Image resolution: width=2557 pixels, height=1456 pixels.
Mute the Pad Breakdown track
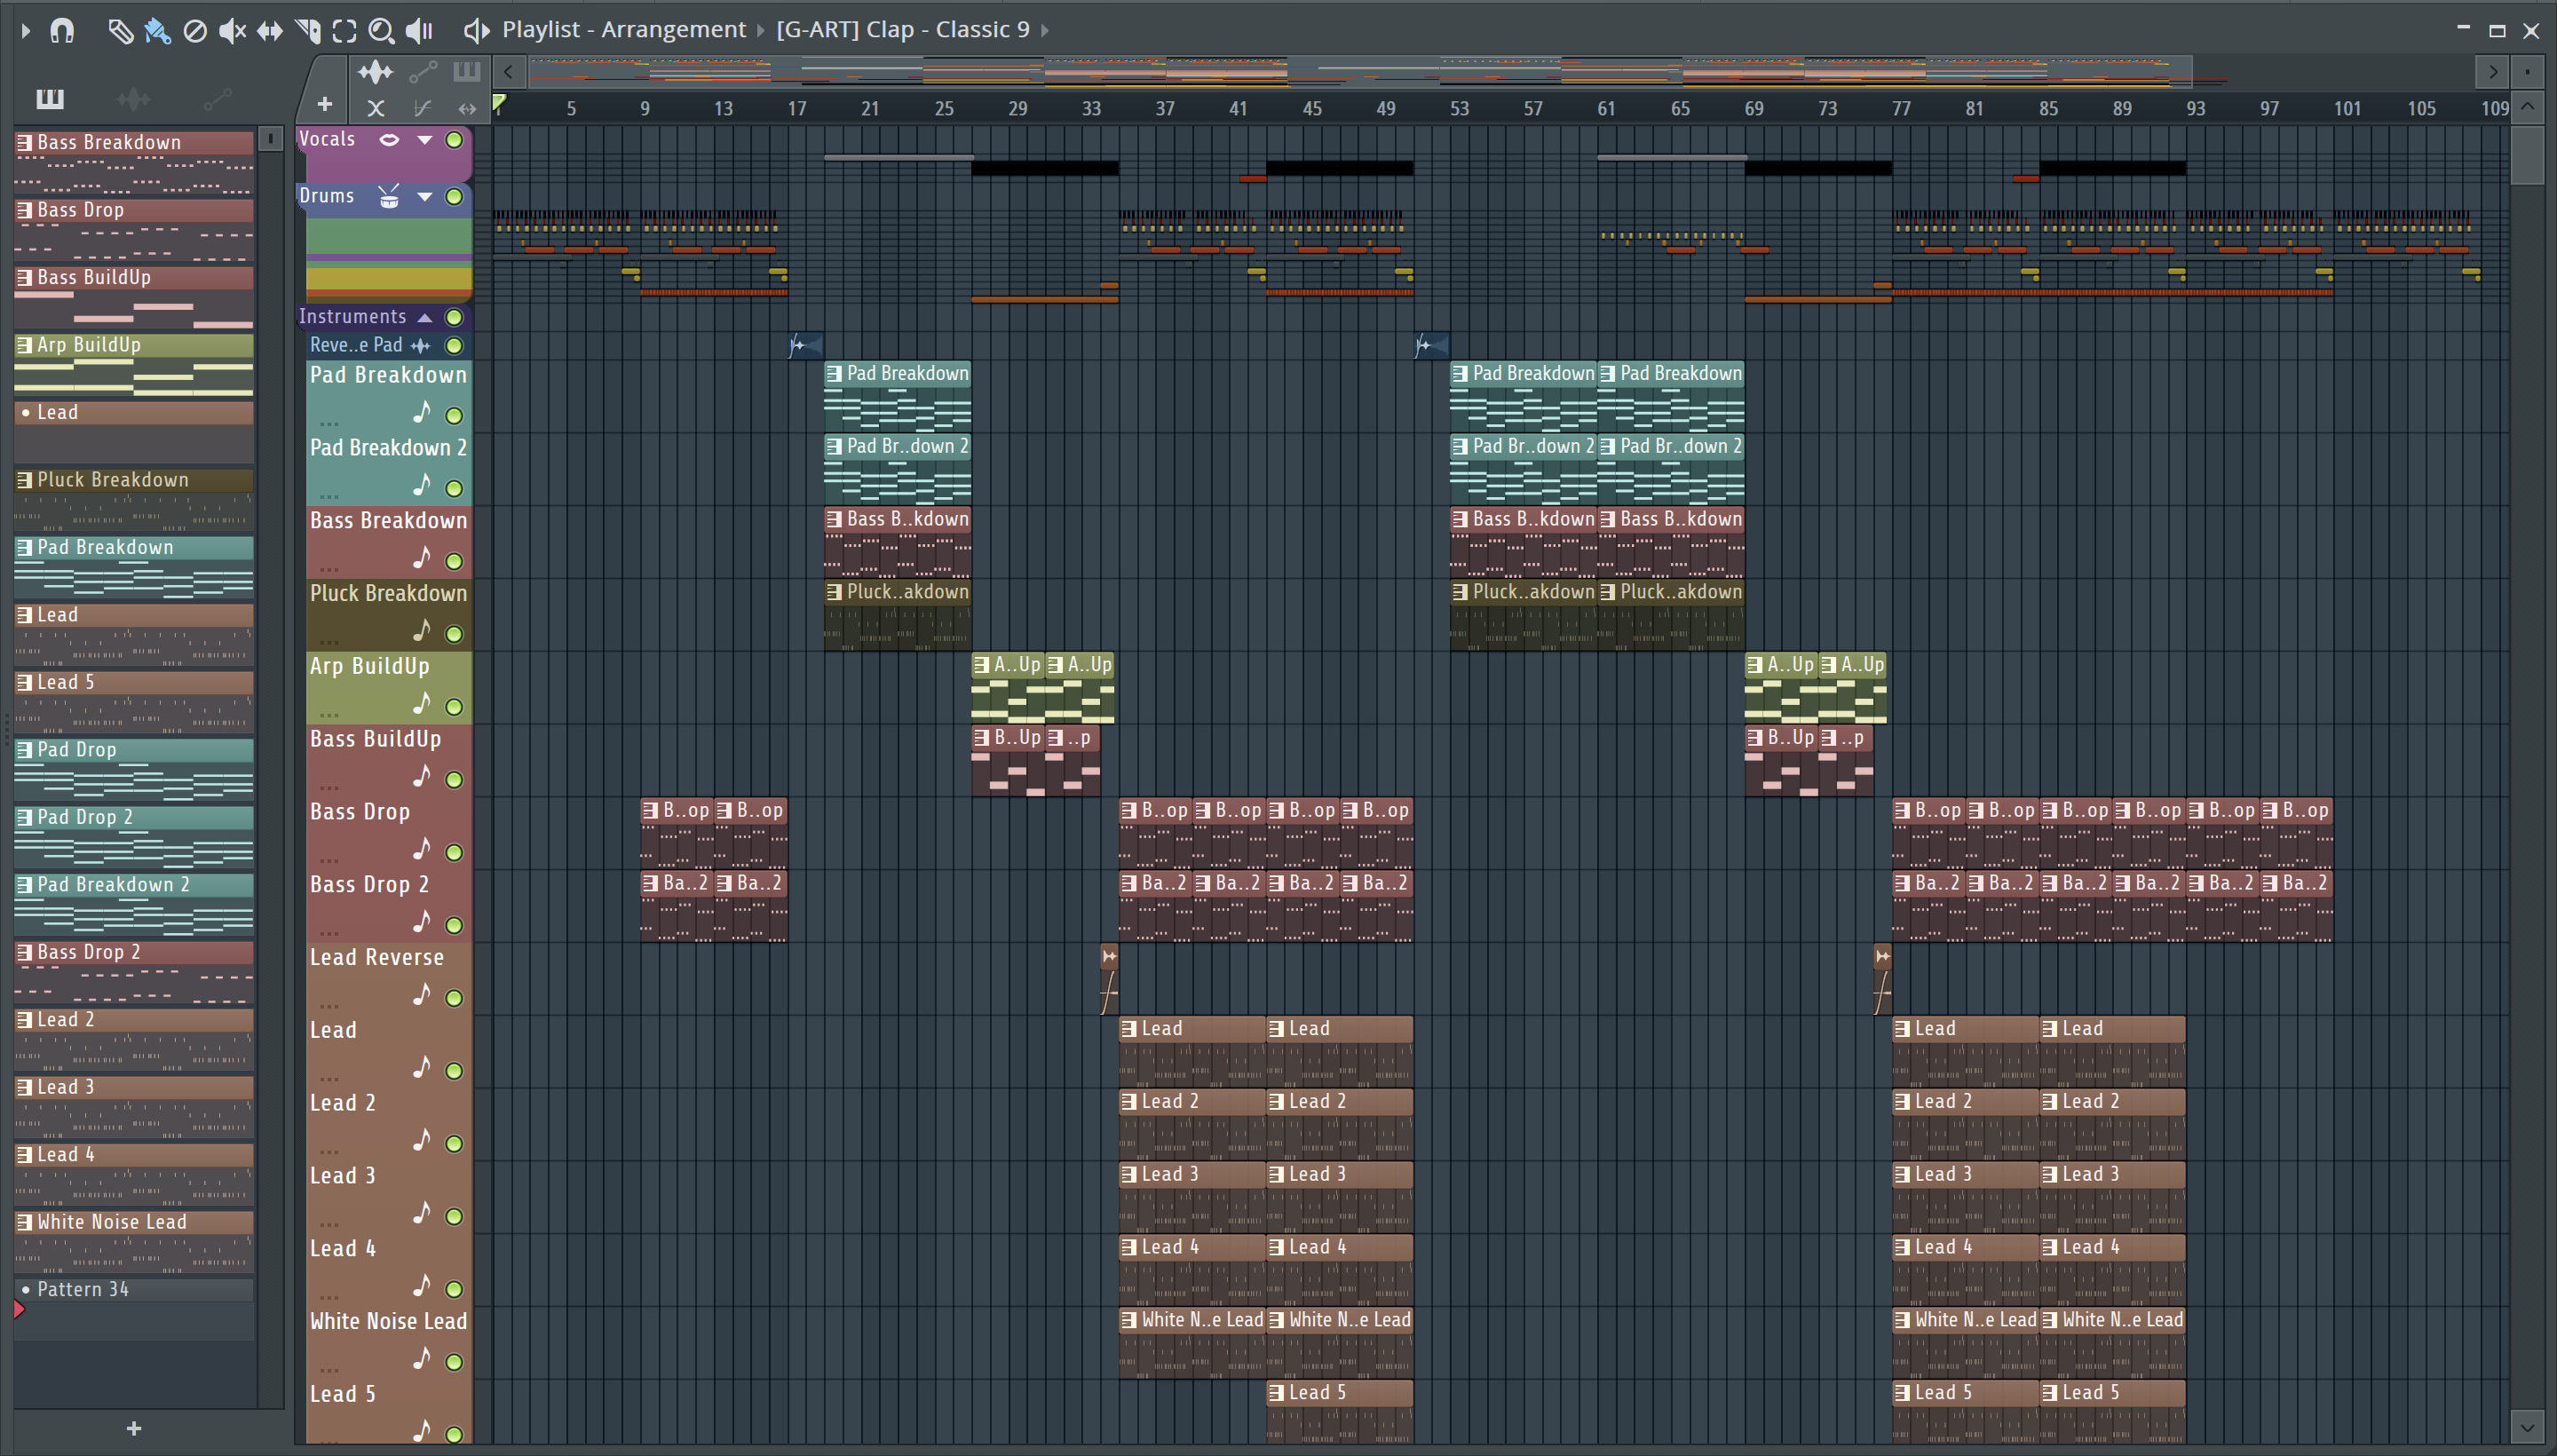click(x=454, y=415)
